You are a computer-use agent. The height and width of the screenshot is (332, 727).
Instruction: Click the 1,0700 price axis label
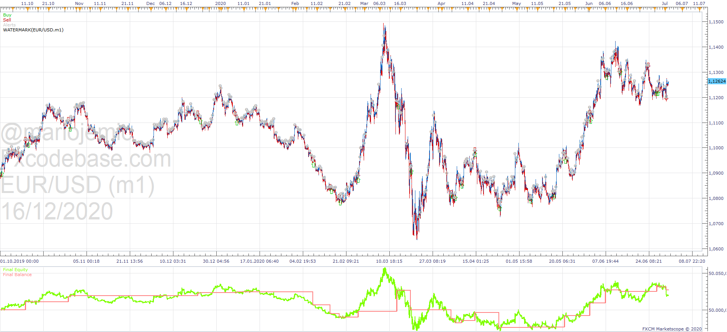[716, 224]
